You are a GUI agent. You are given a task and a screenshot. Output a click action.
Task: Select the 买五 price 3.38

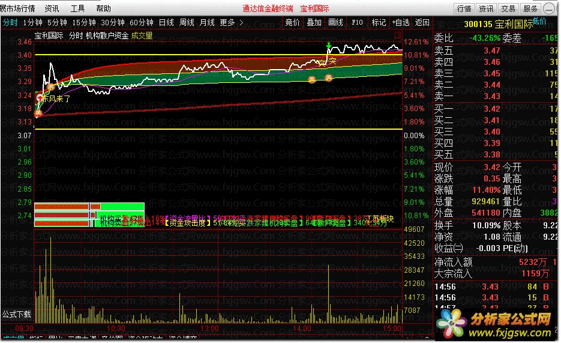tap(492, 154)
